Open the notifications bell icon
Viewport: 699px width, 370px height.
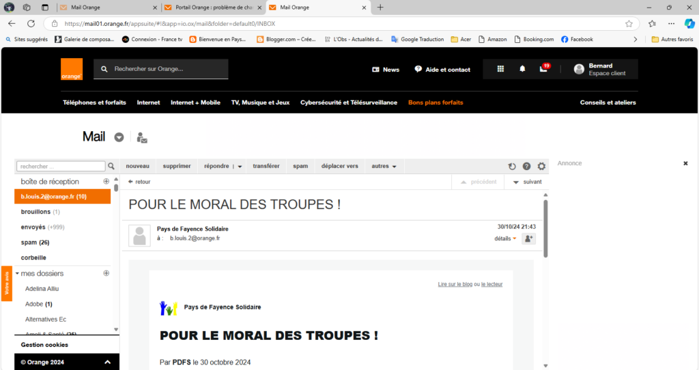tap(522, 69)
